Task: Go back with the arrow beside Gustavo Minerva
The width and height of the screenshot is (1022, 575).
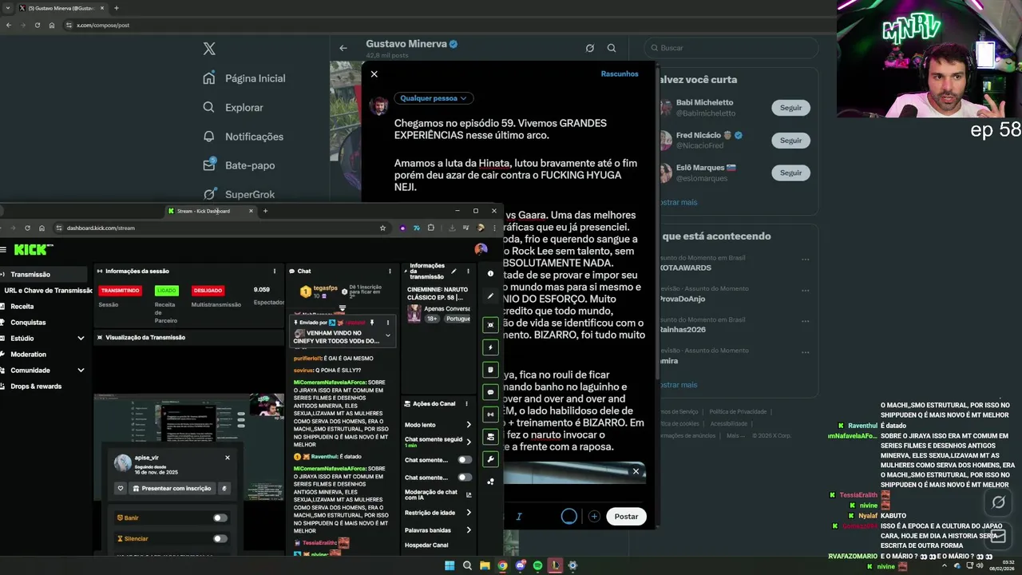Action: tap(343, 48)
